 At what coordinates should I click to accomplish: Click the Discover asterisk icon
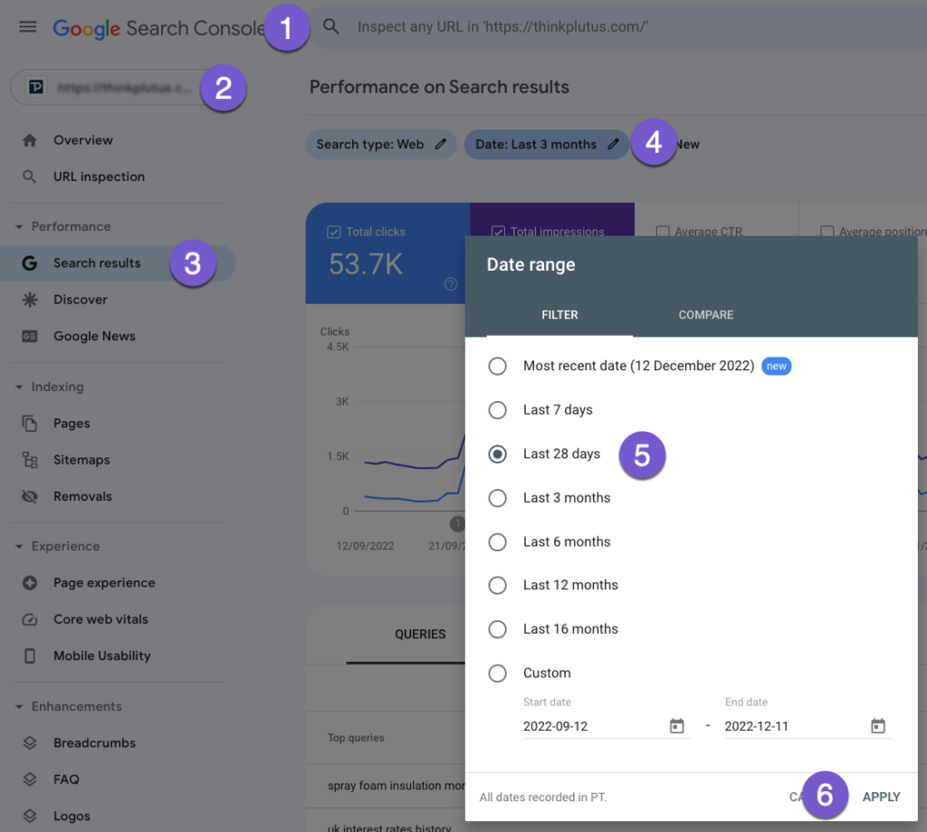coord(30,300)
